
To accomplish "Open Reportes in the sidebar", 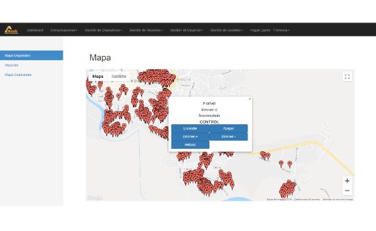I will 11,65.
